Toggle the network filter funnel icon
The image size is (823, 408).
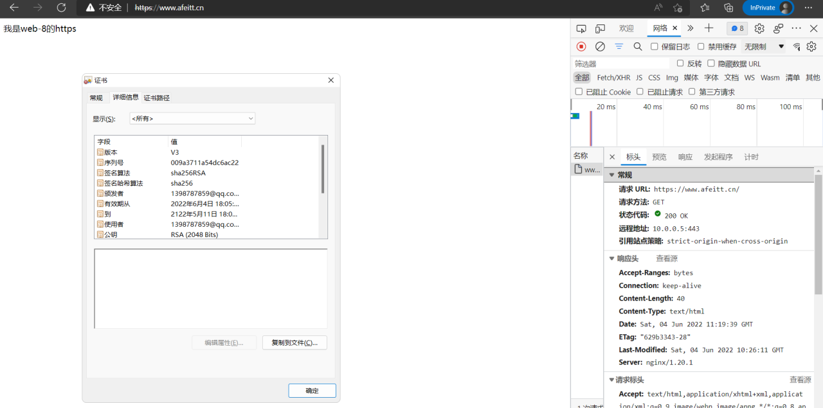tap(619, 46)
